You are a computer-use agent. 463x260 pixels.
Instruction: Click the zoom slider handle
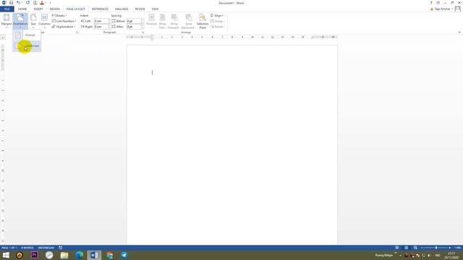(x=436, y=248)
